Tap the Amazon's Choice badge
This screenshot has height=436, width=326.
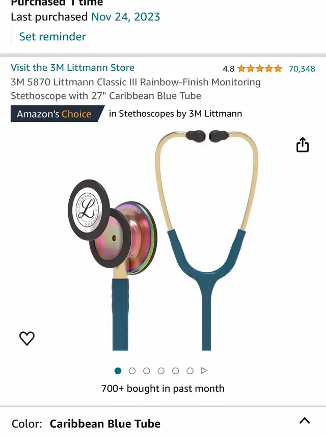[x=58, y=114]
